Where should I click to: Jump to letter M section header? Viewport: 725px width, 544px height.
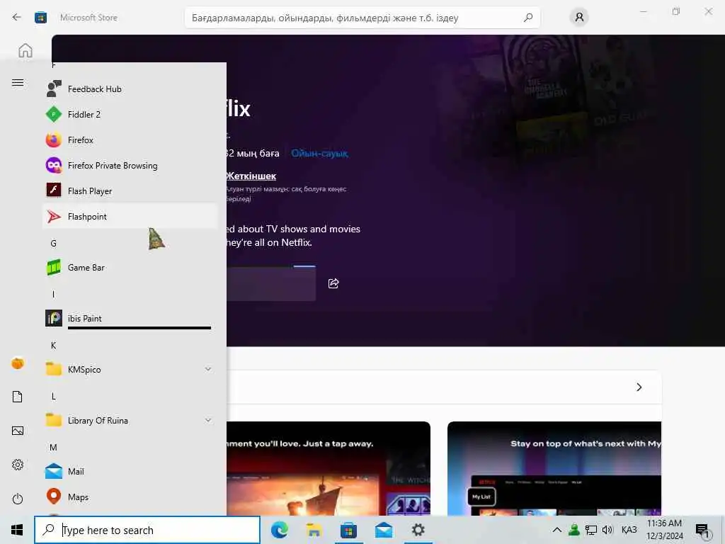pyautogui.click(x=54, y=448)
